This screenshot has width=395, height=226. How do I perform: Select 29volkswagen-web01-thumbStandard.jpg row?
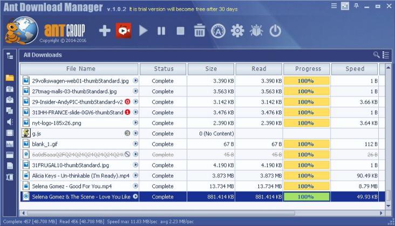coord(203,81)
